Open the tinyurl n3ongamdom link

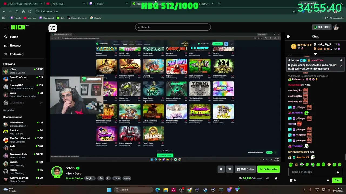point(308,69)
